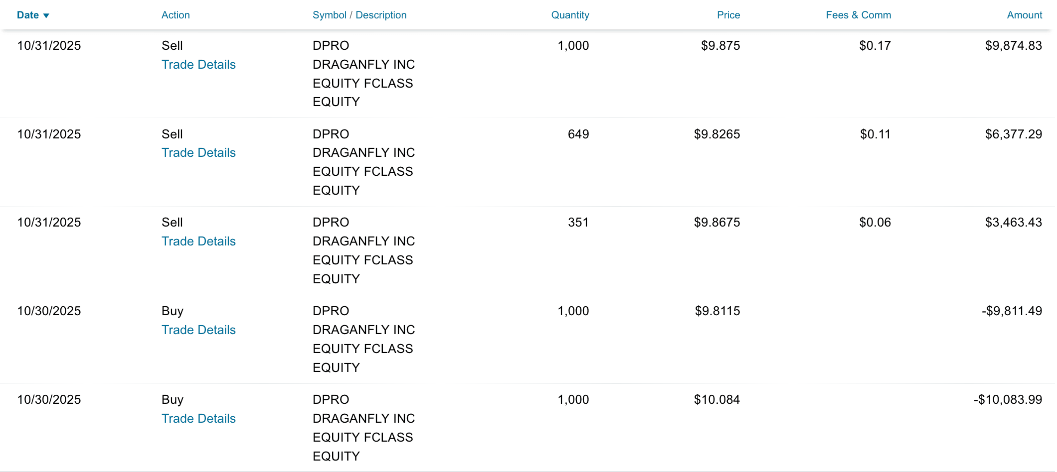Select the 351 quantity cell
Viewport: 1057px width, 472px height.
pyautogui.click(x=578, y=223)
